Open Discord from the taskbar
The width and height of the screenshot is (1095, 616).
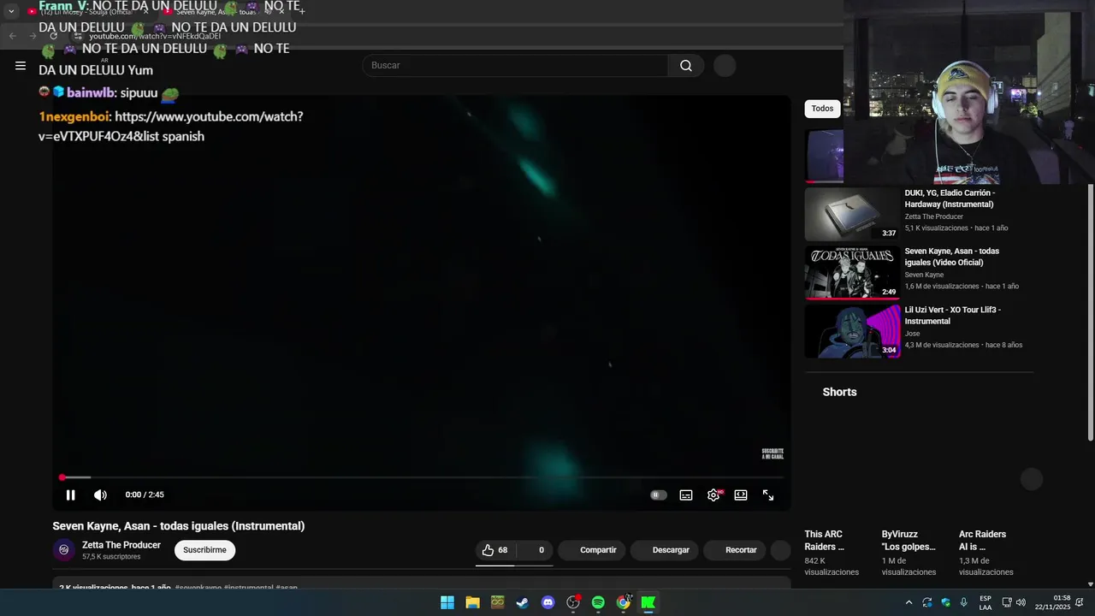coord(547,602)
